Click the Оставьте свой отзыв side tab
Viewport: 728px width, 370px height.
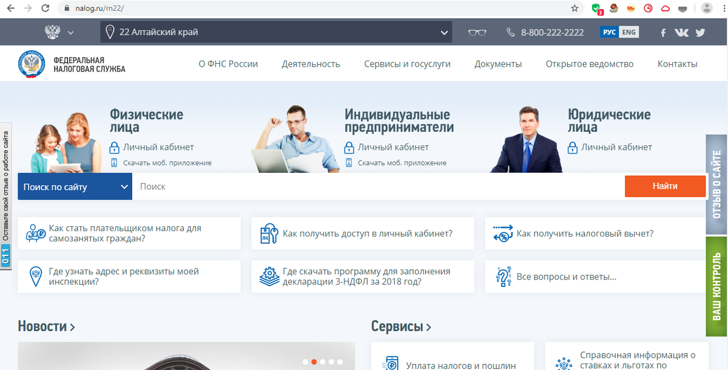(x=6, y=197)
